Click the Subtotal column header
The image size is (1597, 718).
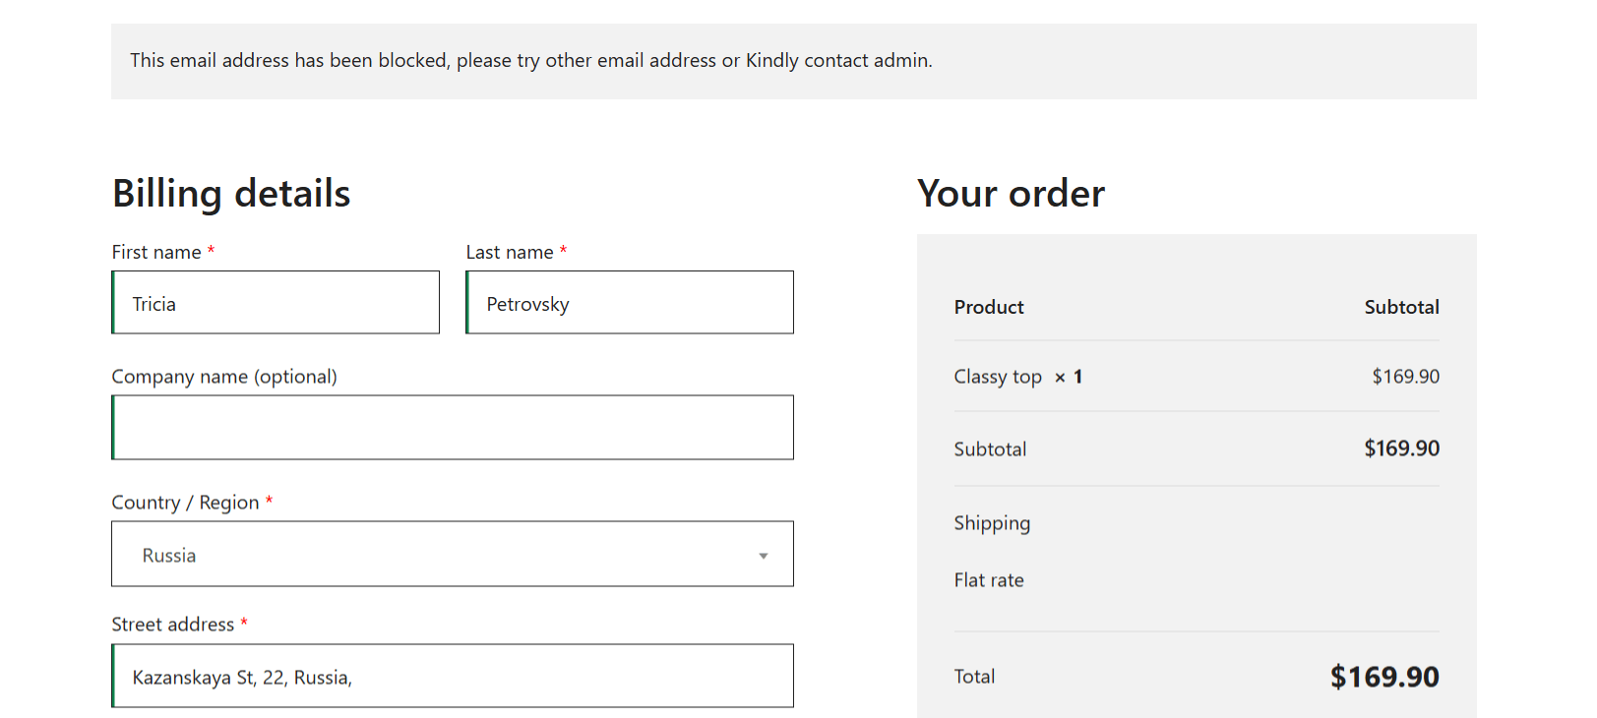point(1401,307)
